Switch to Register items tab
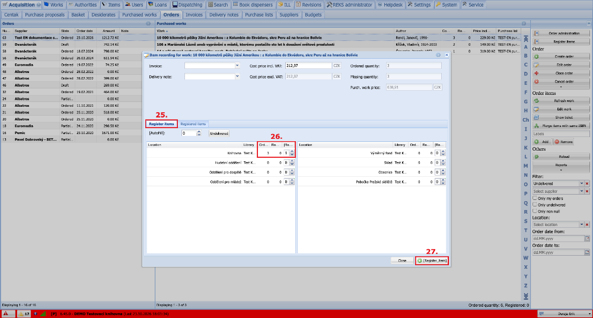Screen dimensions: 593x318 (161, 124)
